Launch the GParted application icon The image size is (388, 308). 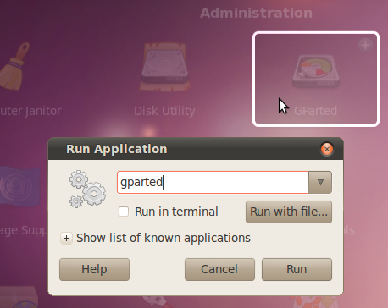(316, 71)
